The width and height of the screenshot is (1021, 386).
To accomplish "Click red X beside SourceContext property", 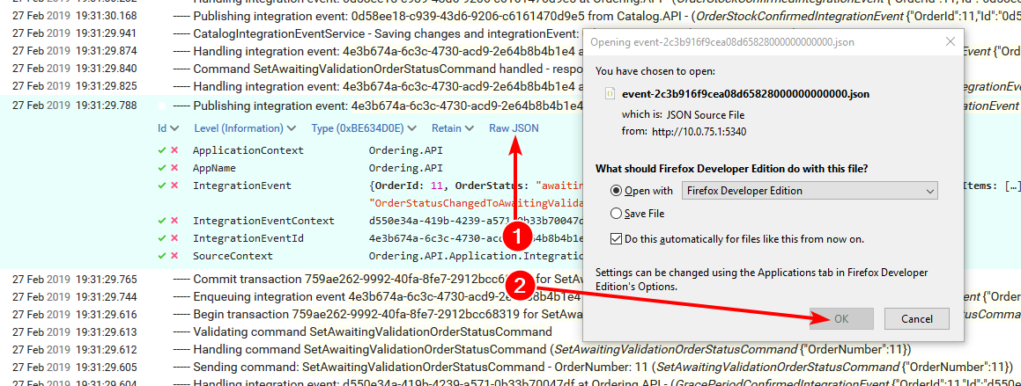I will [174, 256].
